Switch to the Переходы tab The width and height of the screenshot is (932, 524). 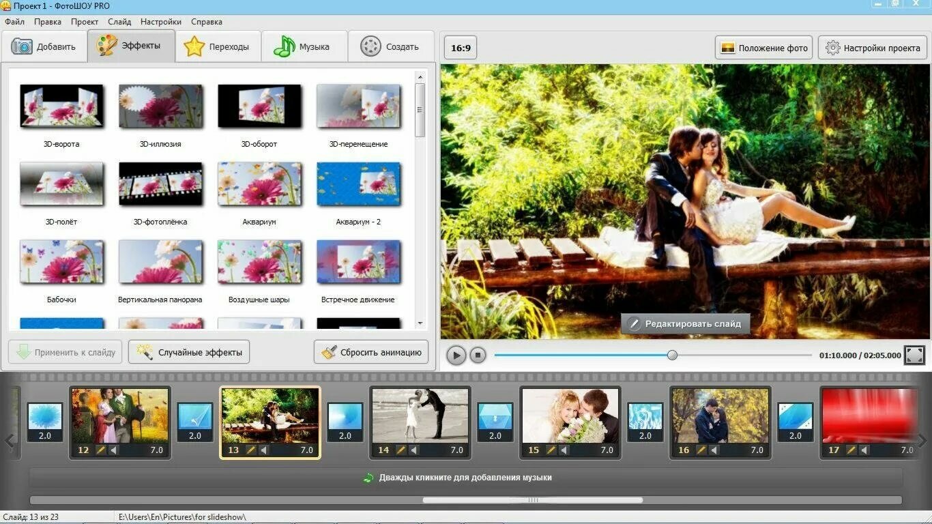tap(218, 46)
